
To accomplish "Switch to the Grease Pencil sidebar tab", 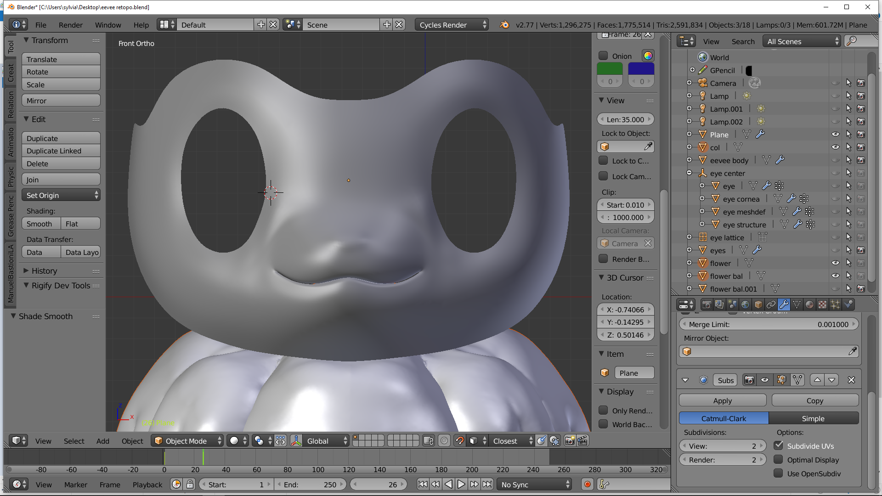I will point(11,216).
